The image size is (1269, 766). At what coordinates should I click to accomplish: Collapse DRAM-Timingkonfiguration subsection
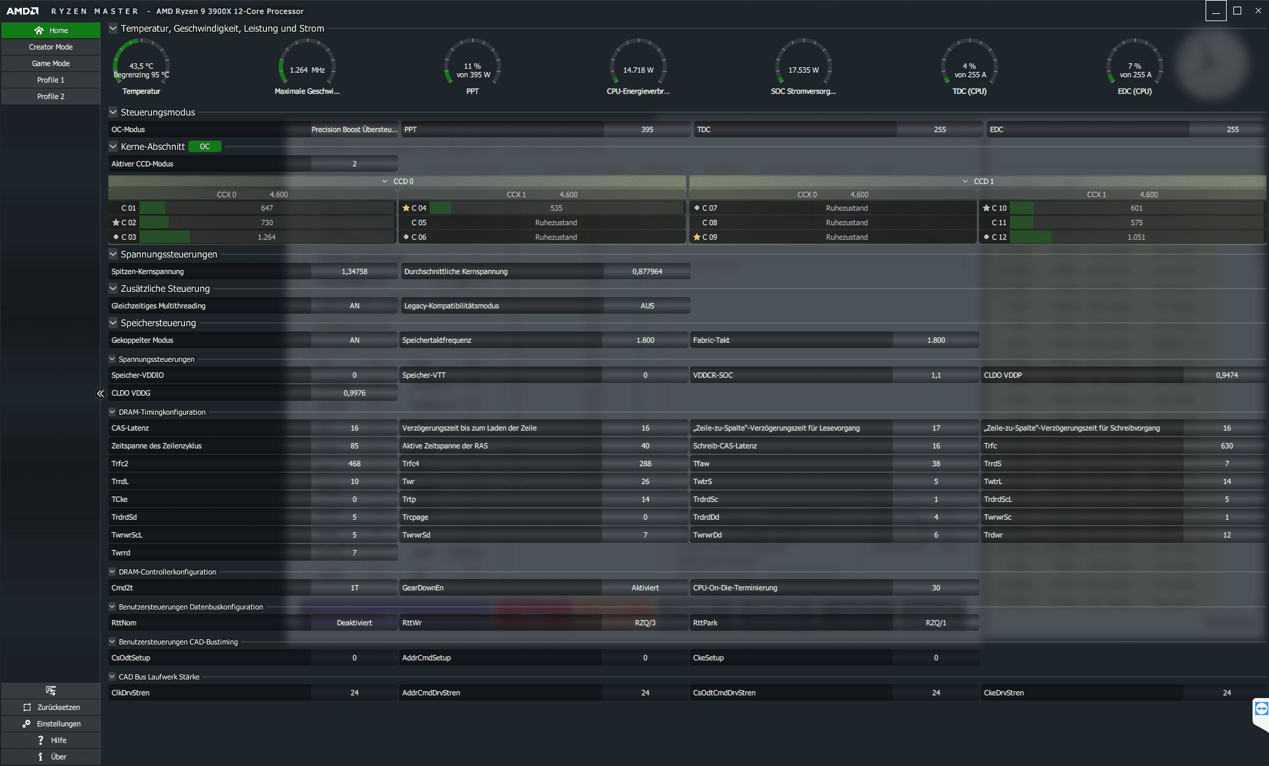coord(112,412)
